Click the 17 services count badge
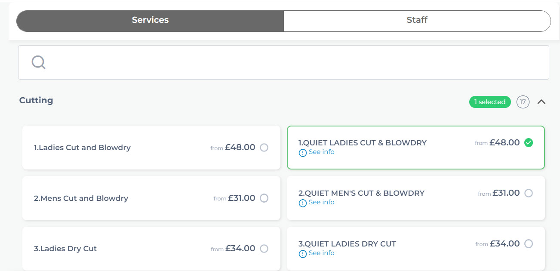Screen dimensions: 560x271 point(523,102)
